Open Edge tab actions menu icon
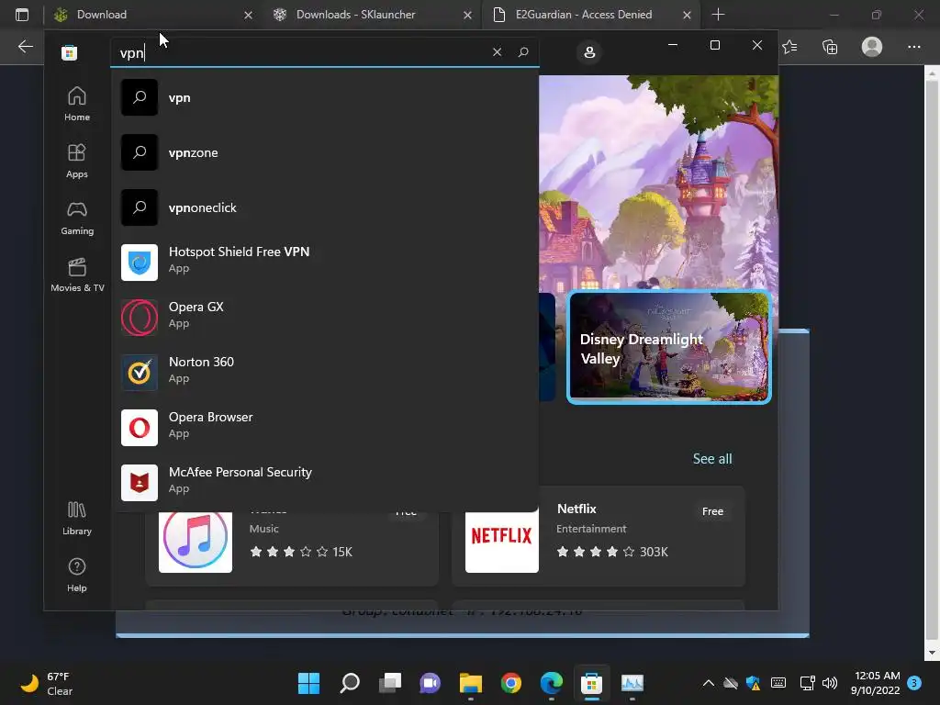Image resolution: width=940 pixels, height=705 pixels. [x=22, y=15]
